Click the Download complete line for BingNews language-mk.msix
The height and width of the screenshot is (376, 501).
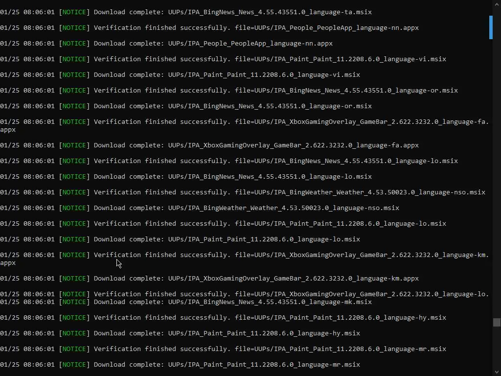click(x=186, y=302)
